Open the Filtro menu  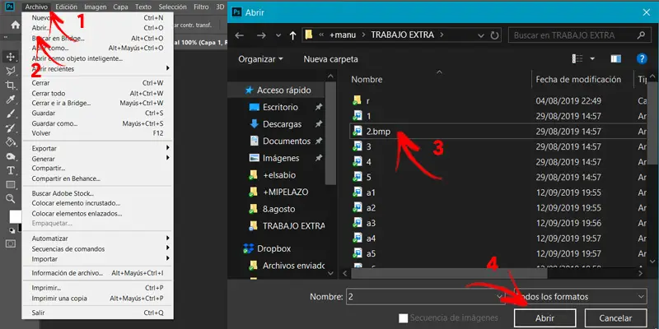(201, 7)
